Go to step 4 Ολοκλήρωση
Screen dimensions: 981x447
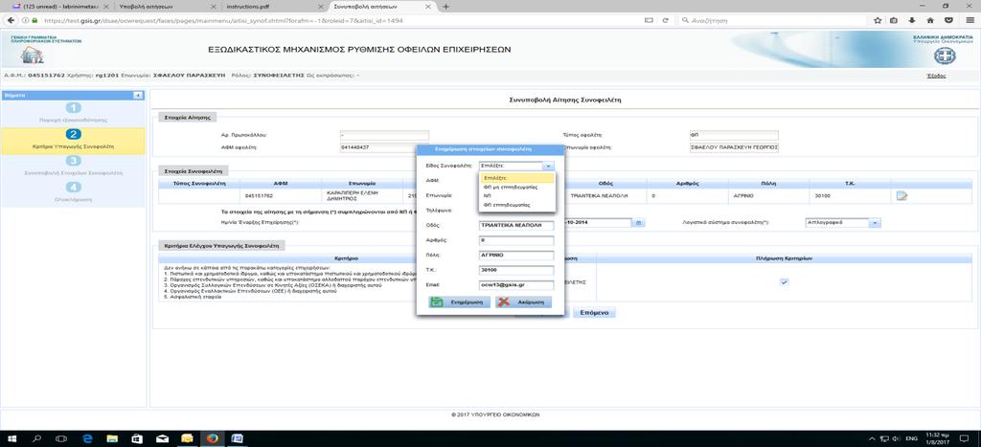(73, 192)
